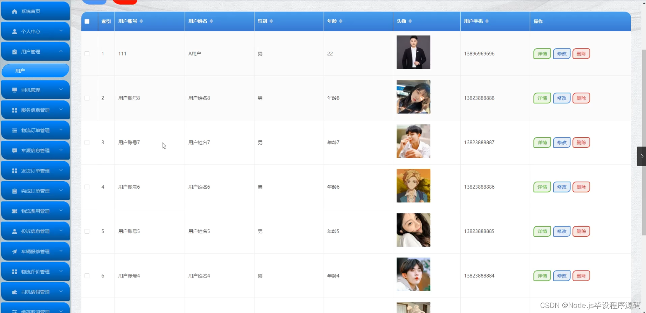The width and height of the screenshot is (646, 313).
Task: Click 修改 for 用户账号5
Action: [x=562, y=231]
